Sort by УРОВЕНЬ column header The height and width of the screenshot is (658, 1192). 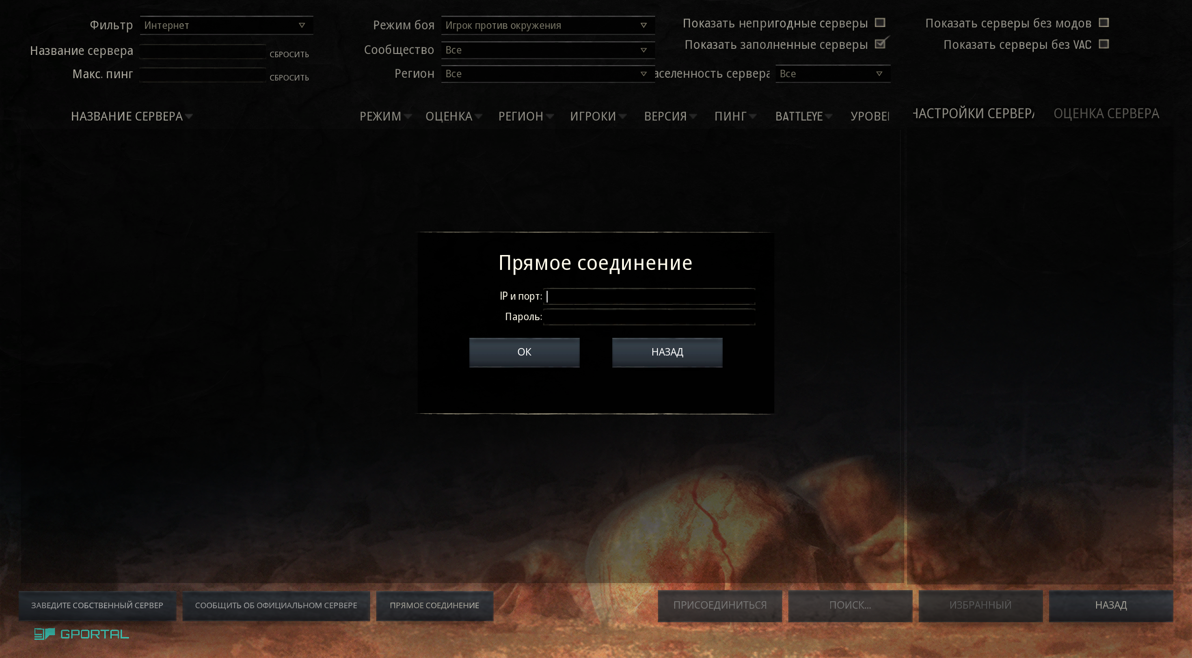tap(870, 116)
